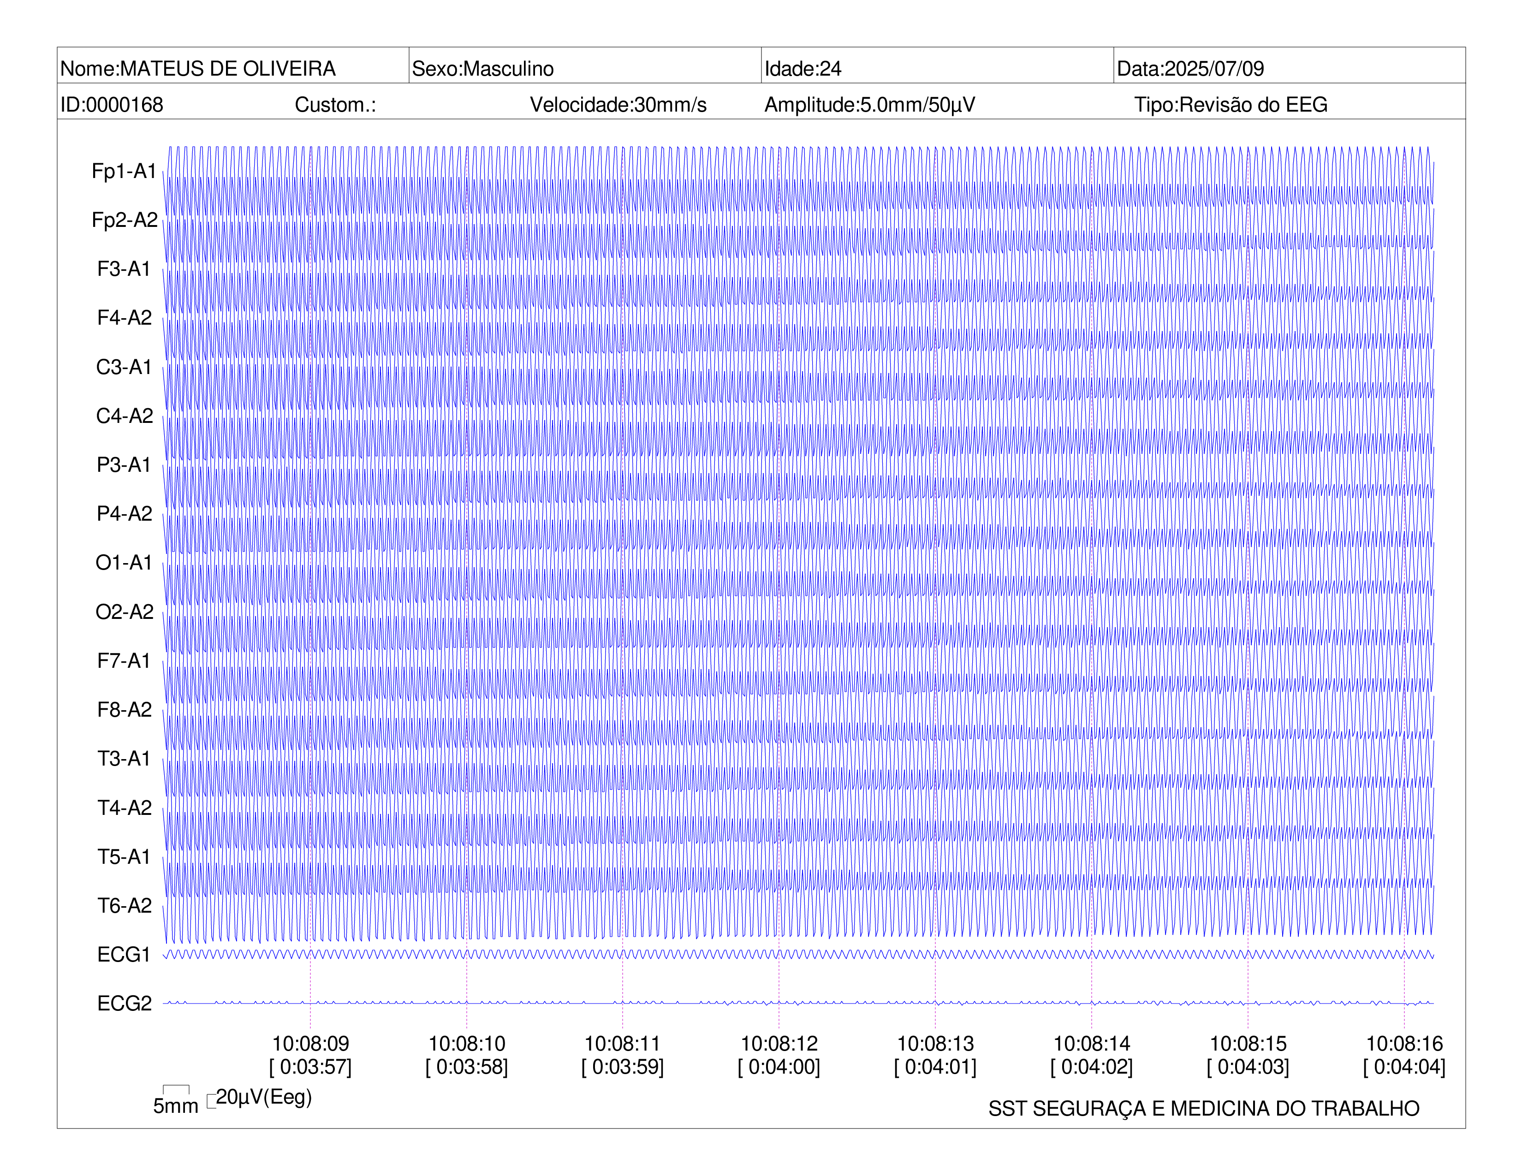Screen dimensions: 1522x1176
Task: Select the T5-A1 channel label
Action: (124, 856)
